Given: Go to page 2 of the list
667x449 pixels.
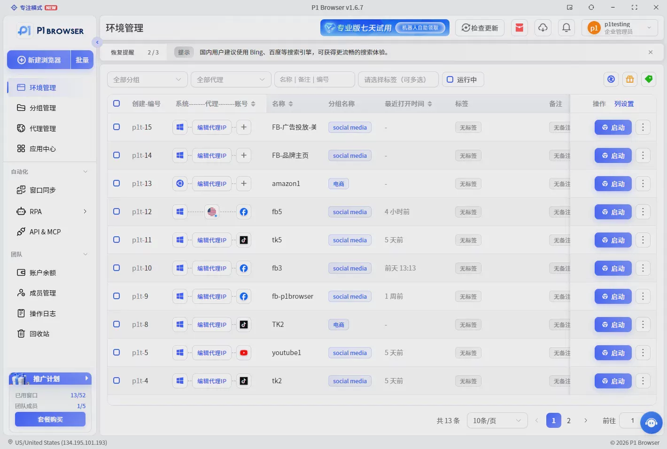Looking at the screenshot, I should click(x=568, y=420).
